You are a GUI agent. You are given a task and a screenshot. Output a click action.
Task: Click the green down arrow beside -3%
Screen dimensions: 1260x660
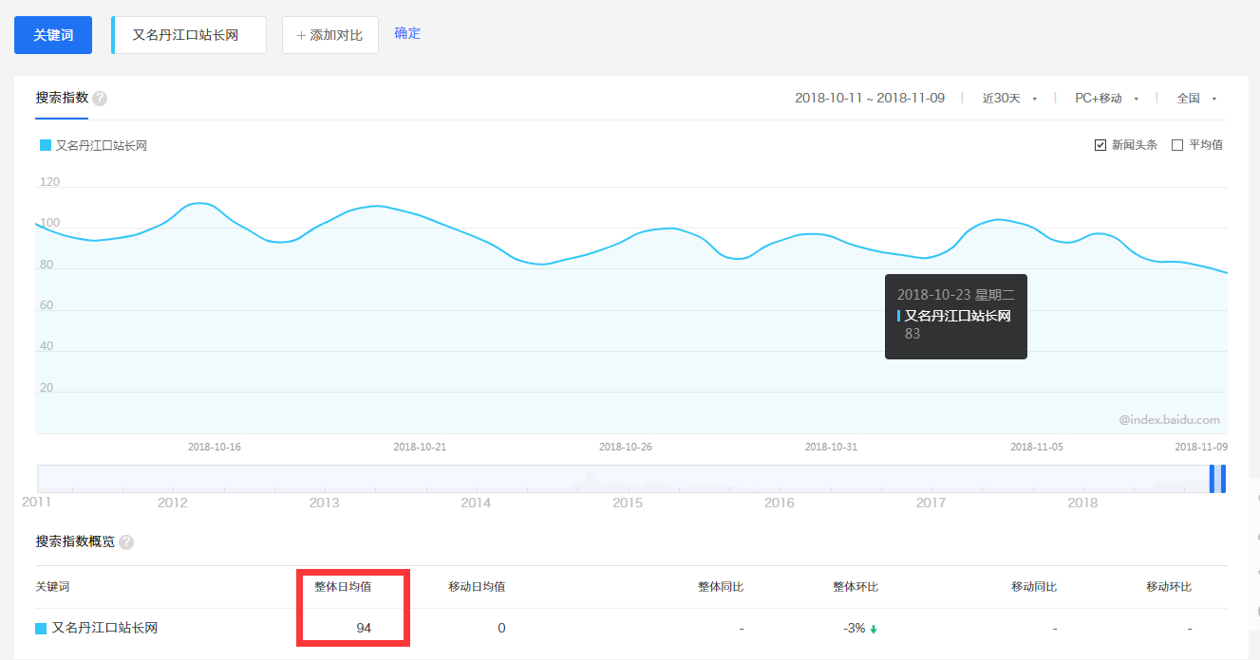(x=873, y=629)
